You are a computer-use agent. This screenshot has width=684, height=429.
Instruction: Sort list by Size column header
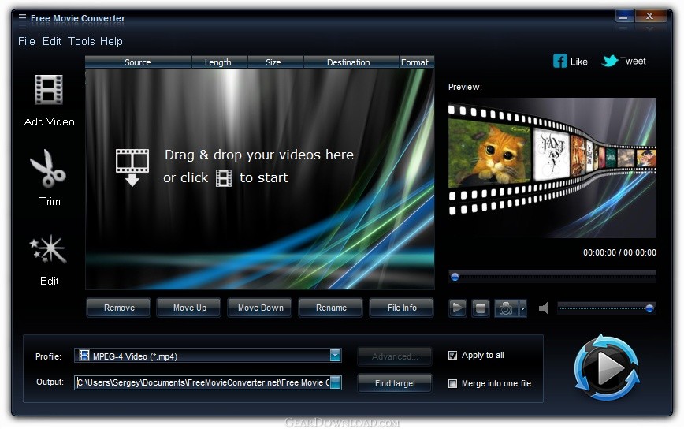(x=275, y=62)
